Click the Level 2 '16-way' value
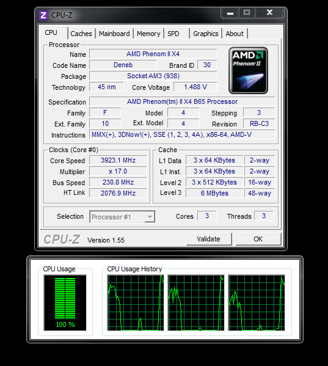Viewport: 328px width, 366px height. coord(260,182)
